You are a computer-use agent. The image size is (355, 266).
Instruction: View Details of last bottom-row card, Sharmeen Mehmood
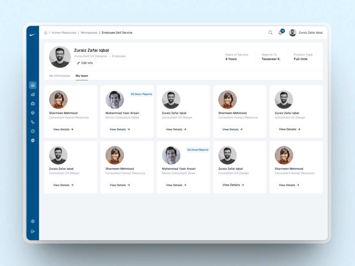click(x=289, y=185)
